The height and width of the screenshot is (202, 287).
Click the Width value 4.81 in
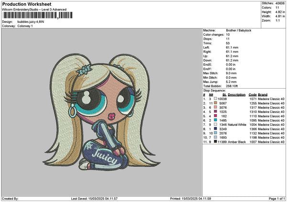[x=280, y=16]
